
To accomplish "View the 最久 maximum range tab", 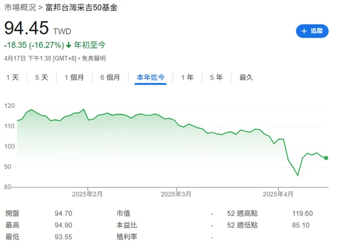I will click(x=246, y=77).
